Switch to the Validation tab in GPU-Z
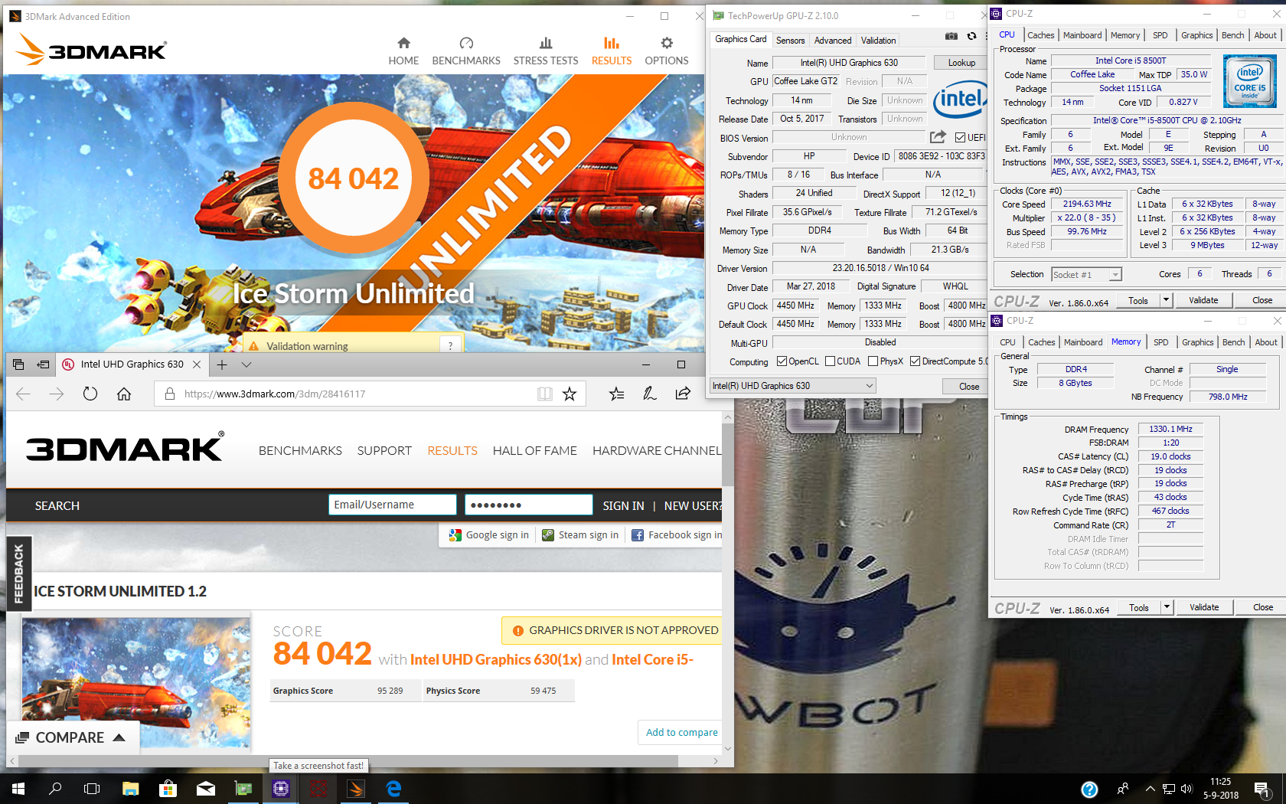Image resolution: width=1286 pixels, height=804 pixels. [878, 41]
